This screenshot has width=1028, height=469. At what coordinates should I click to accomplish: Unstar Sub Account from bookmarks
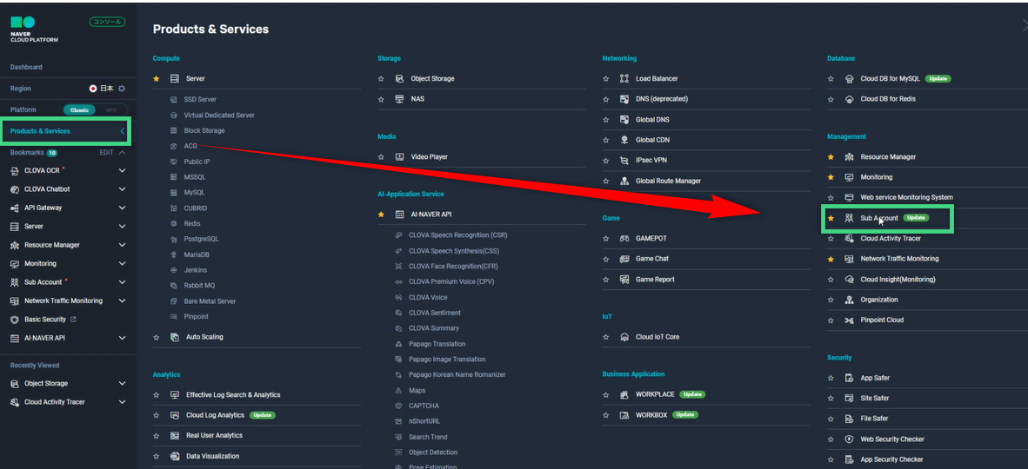(831, 218)
